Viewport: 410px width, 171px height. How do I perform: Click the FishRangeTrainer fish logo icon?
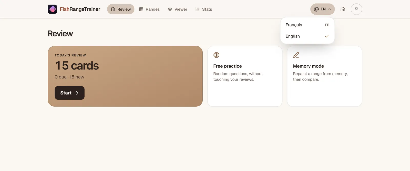(x=52, y=9)
